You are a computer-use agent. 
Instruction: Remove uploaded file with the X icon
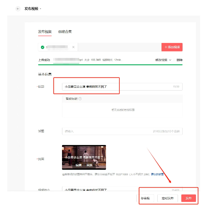click(x=73, y=47)
